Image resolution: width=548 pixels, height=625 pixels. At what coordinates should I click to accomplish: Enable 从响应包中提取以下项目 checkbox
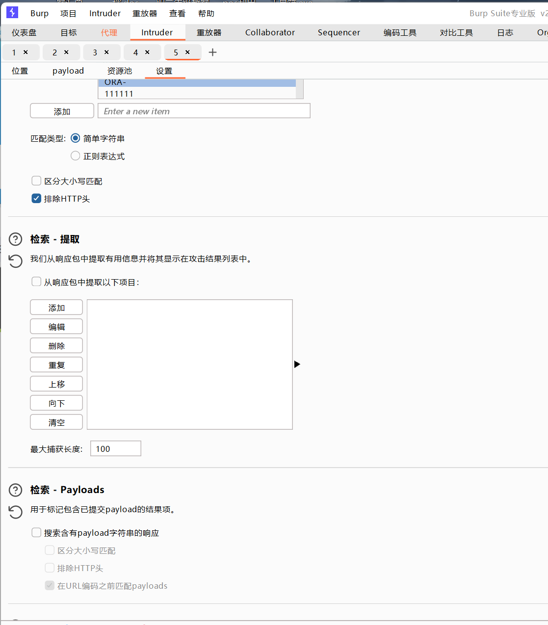coord(36,282)
